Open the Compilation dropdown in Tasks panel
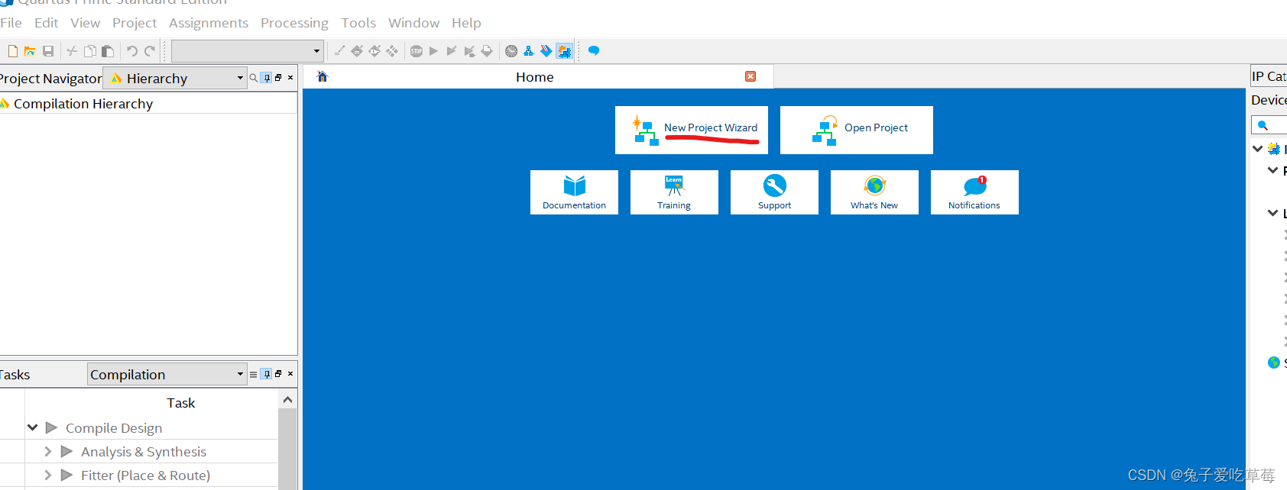The image size is (1287, 490). pos(167,374)
